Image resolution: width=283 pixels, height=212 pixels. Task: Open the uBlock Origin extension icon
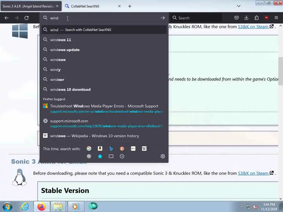tap(266, 18)
